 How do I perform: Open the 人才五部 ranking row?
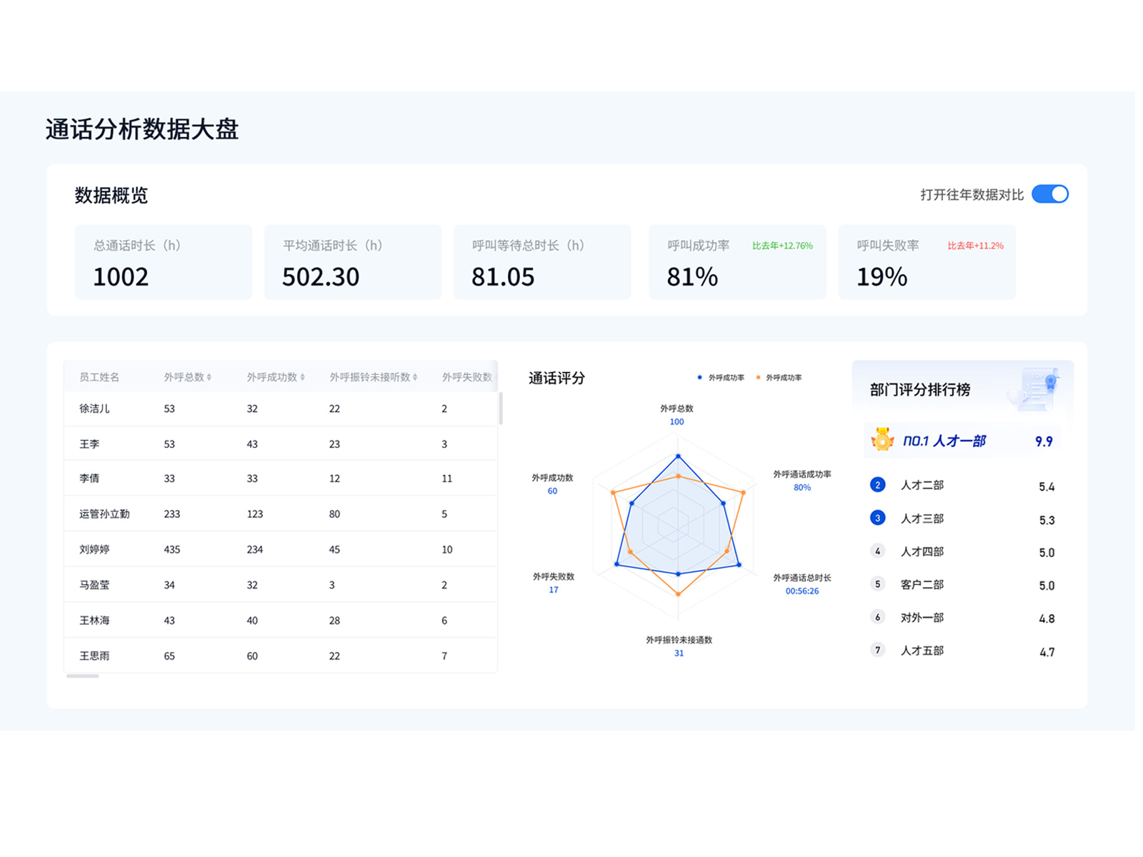pyautogui.click(x=962, y=650)
